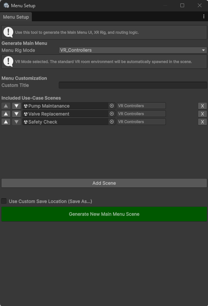
Task: Click the Menu Rig Mode label
Action: pyautogui.click(x=18, y=50)
